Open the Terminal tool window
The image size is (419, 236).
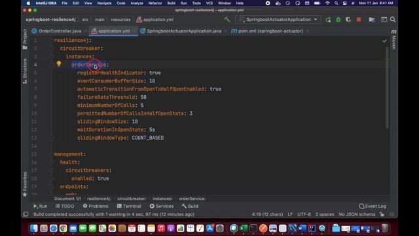pyautogui.click(x=129, y=206)
